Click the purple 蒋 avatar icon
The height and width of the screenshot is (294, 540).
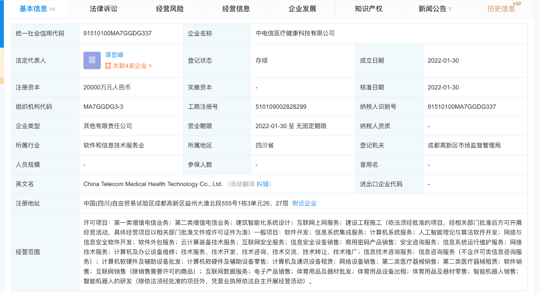[92, 60]
